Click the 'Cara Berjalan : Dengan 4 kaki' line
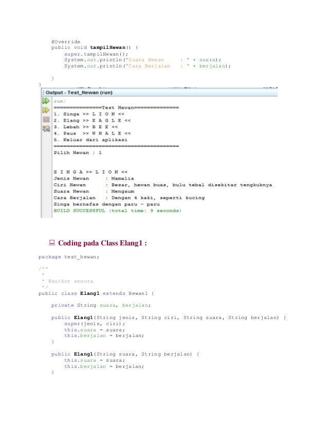328x425 pixels. pyautogui.click(x=129, y=198)
